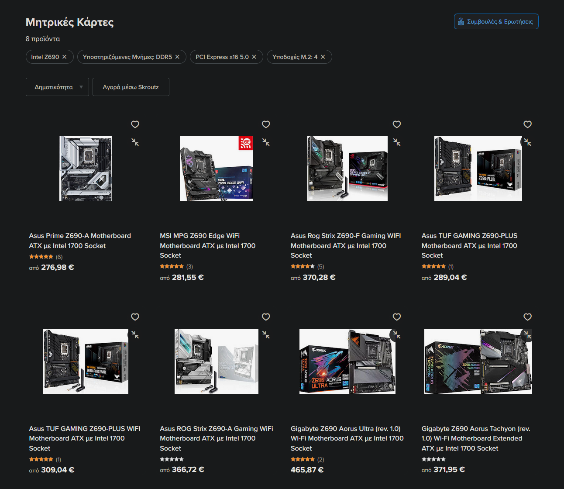Image resolution: width=564 pixels, height=489 pixels.
Task: Click price 276,98 € of Asus Prime
Action: 58,267
